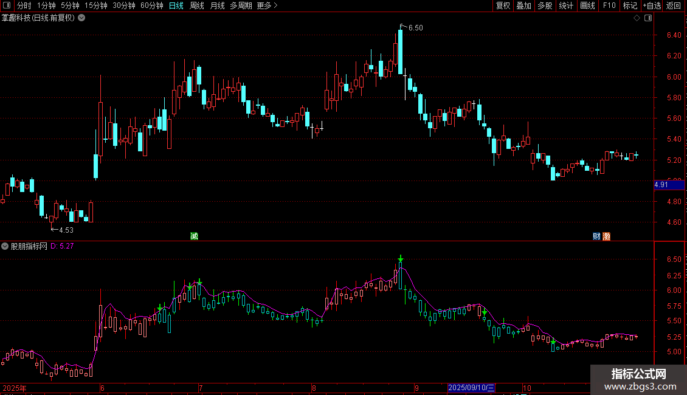Open the 画线 drawing tools
This screenshot has height=395, width=687.
coord(587,5)
